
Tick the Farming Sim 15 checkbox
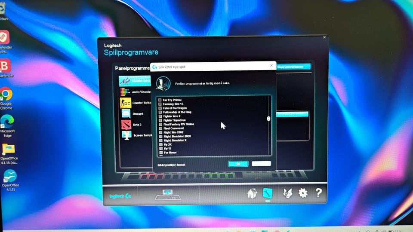[x=160, y=104]
